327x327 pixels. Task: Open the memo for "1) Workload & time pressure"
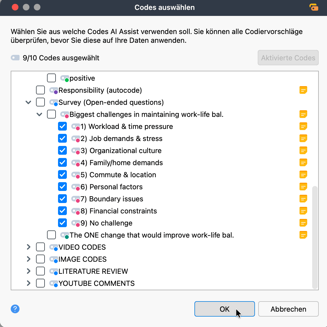coord(303,126)
